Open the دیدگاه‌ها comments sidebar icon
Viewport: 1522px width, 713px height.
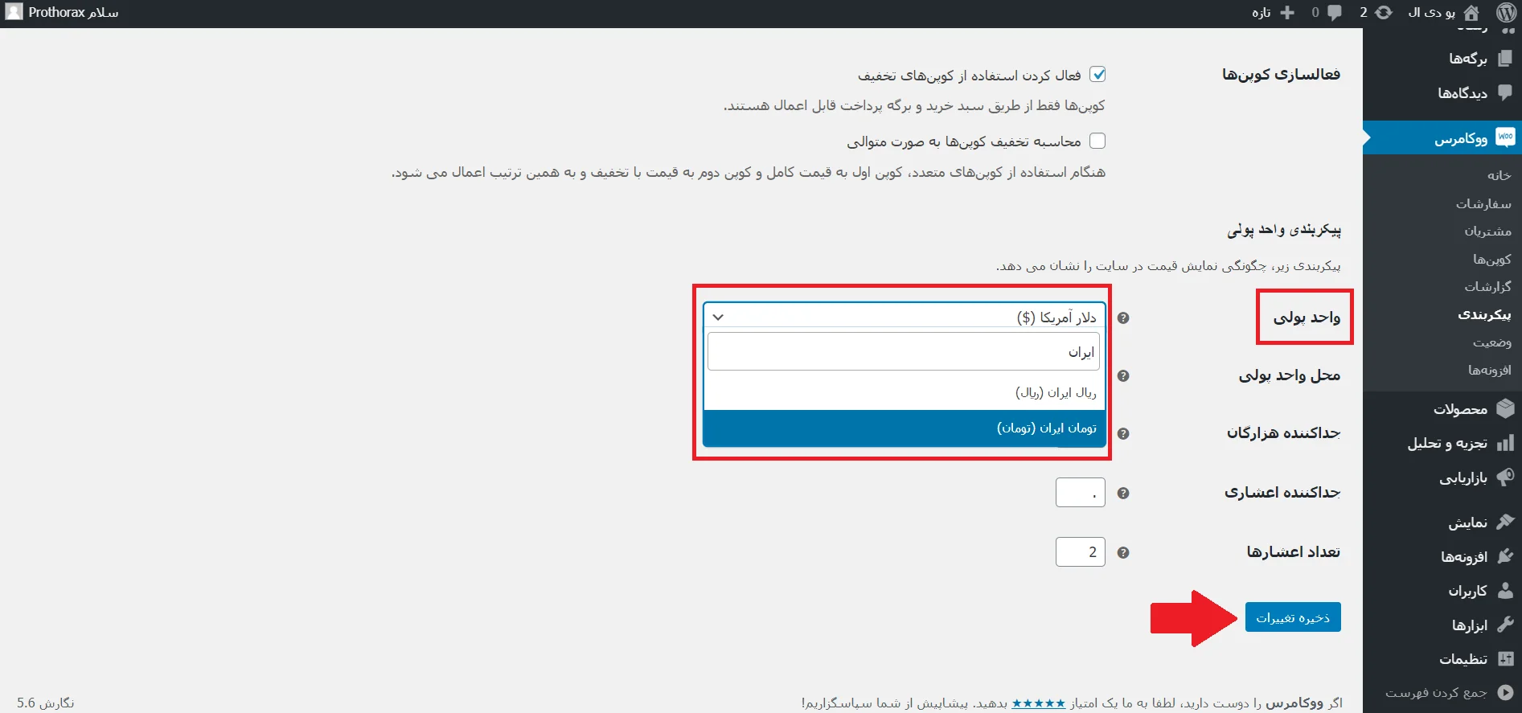click(x=1505, y=92)
